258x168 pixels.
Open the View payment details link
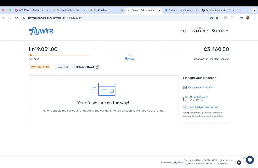(x=200, y=87)
